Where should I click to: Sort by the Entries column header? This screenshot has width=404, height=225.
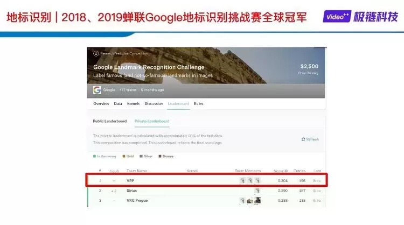pyautogui.click(x=299, y=171)
